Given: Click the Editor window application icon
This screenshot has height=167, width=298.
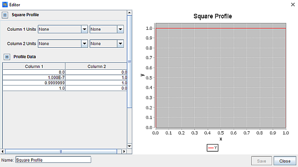Looking at the screenshot, I should (5, 5).
